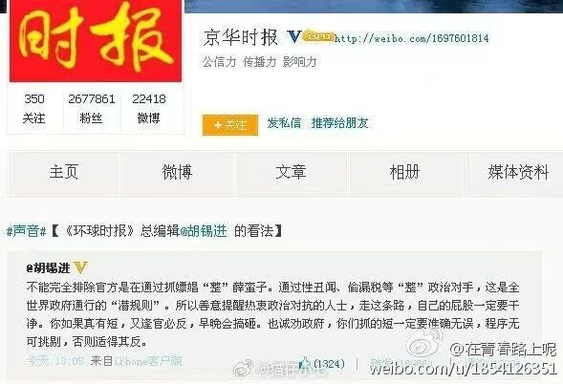Viewport: 563px width, 384px height.
Task: Open the 时报 profile avatar image
Action: click(96, 40)
